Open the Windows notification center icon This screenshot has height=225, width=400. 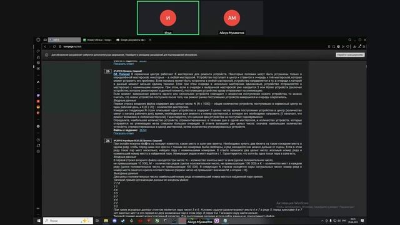click(362, 221)
